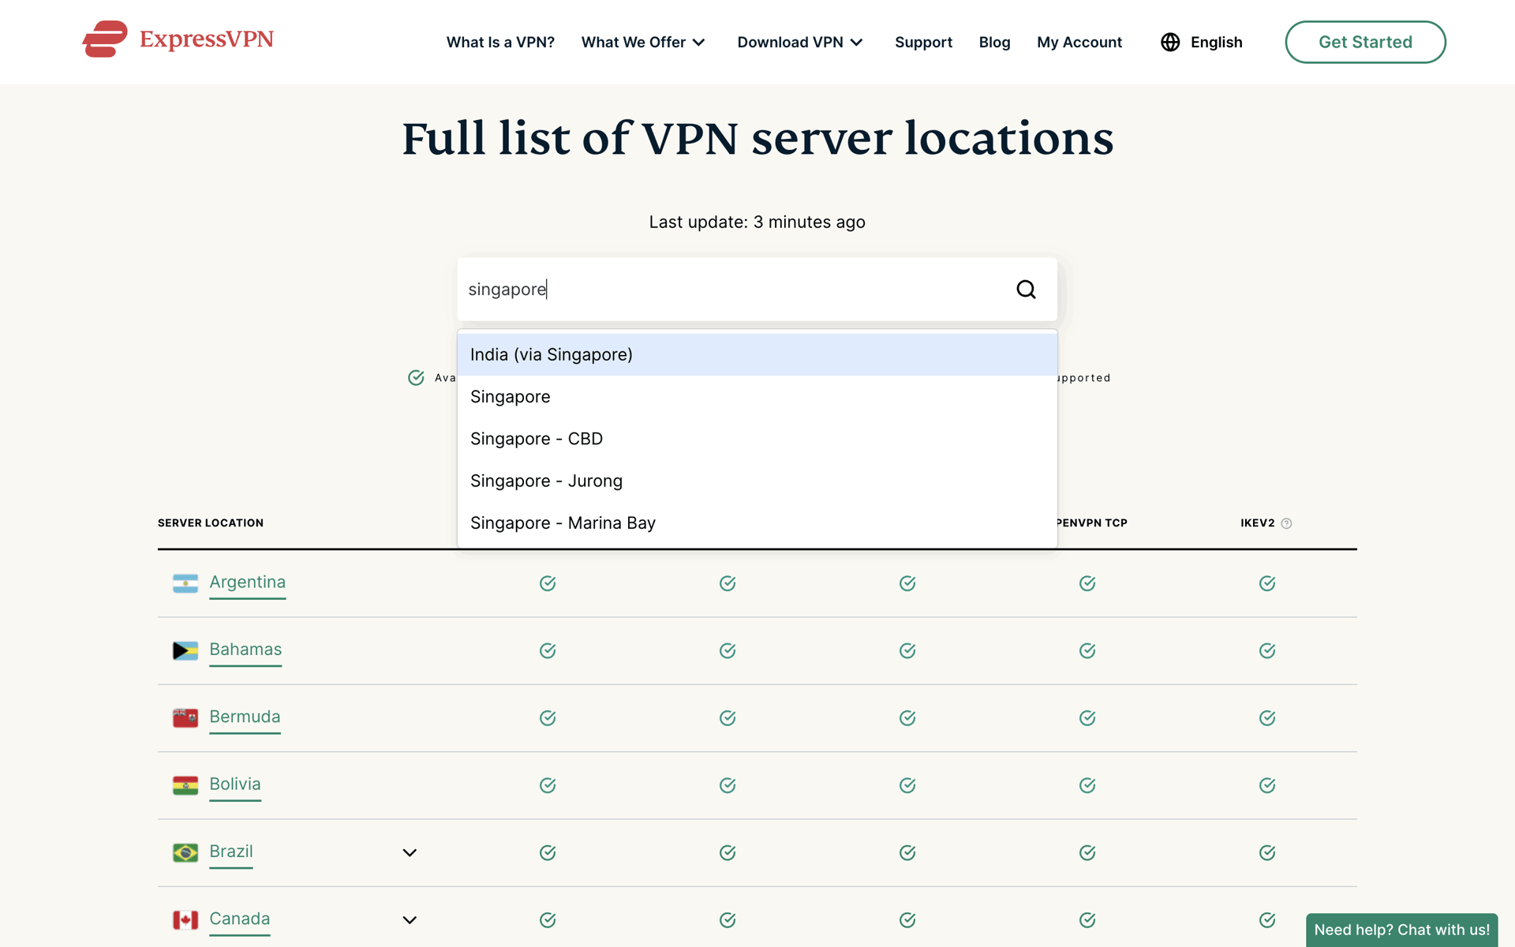Click Argentina's OpenVPN TCP checkmark icon
The width and height of the screenshot is (1515, 947).
click(x=1087, y=583)
